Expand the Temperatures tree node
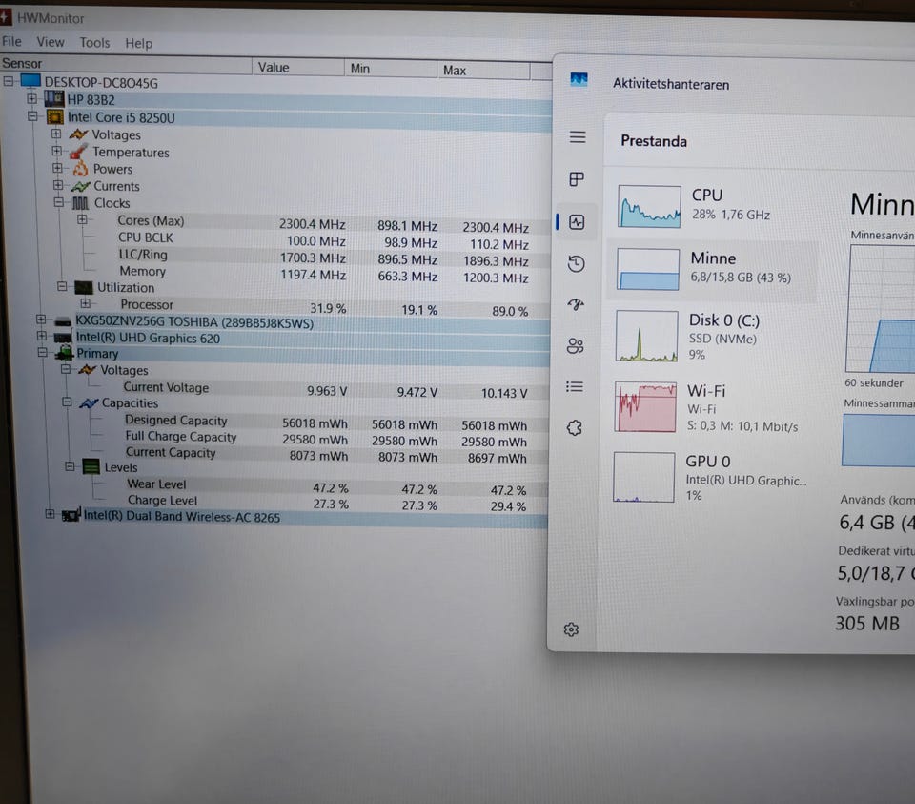Screen dimensions: 915x804 point(56,151)
